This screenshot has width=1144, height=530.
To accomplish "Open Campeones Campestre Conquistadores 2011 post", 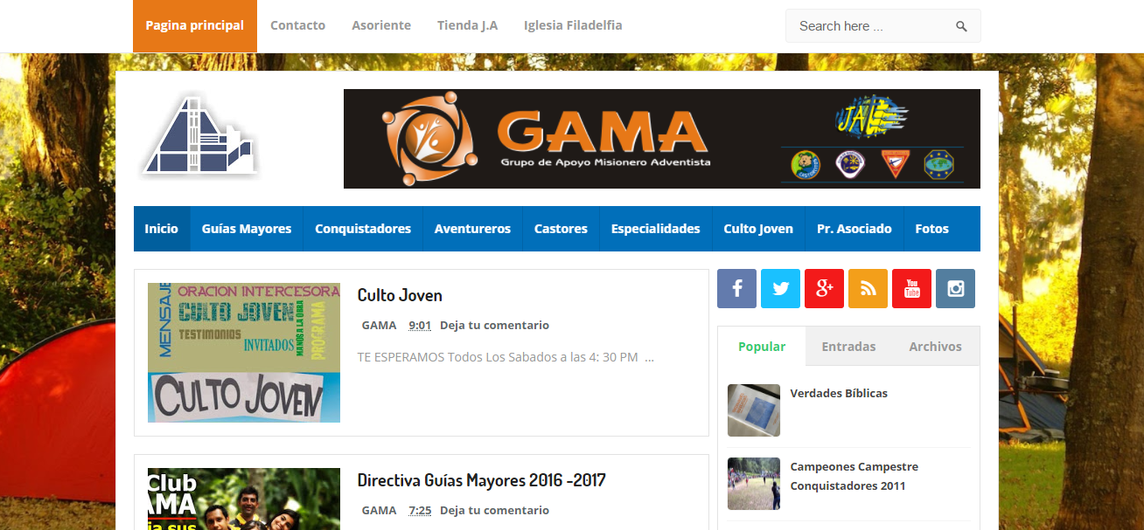I will [855, 476].
